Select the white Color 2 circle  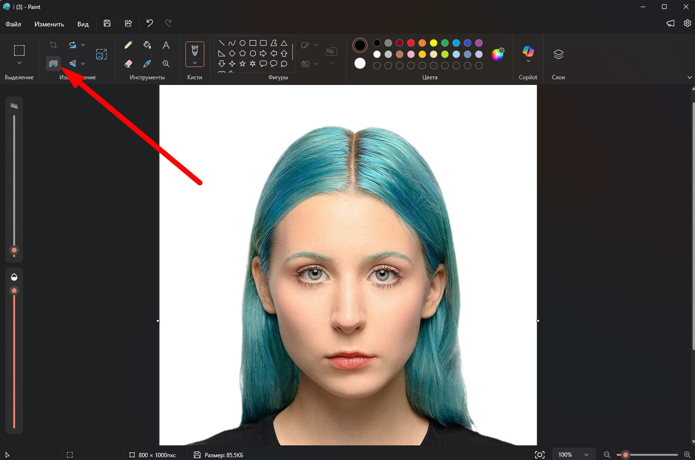[x=360, y=63]
